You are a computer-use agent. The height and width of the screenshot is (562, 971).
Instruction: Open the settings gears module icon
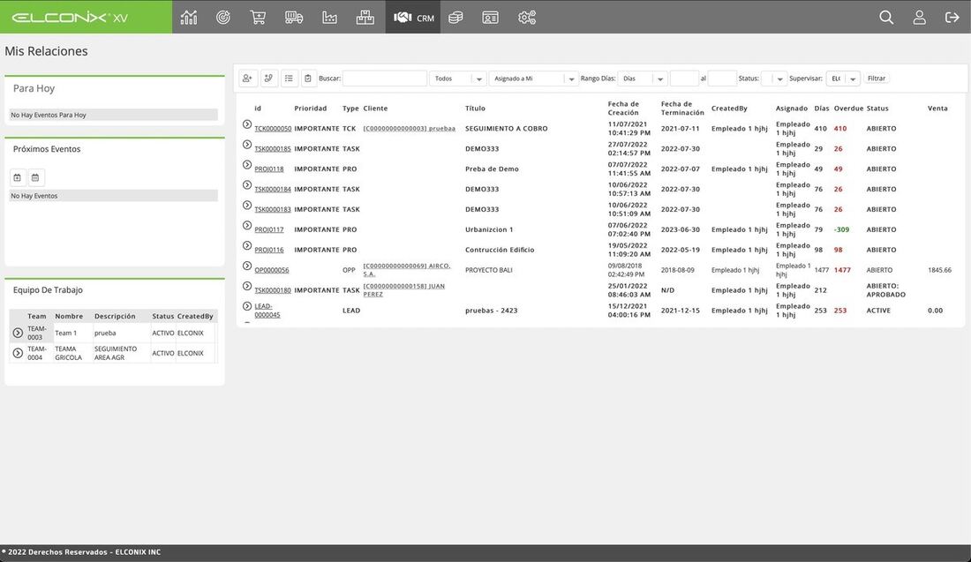527,18
